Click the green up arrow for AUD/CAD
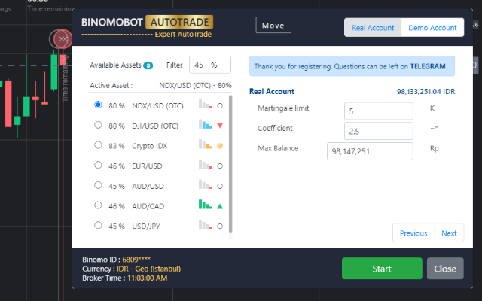 220,206
